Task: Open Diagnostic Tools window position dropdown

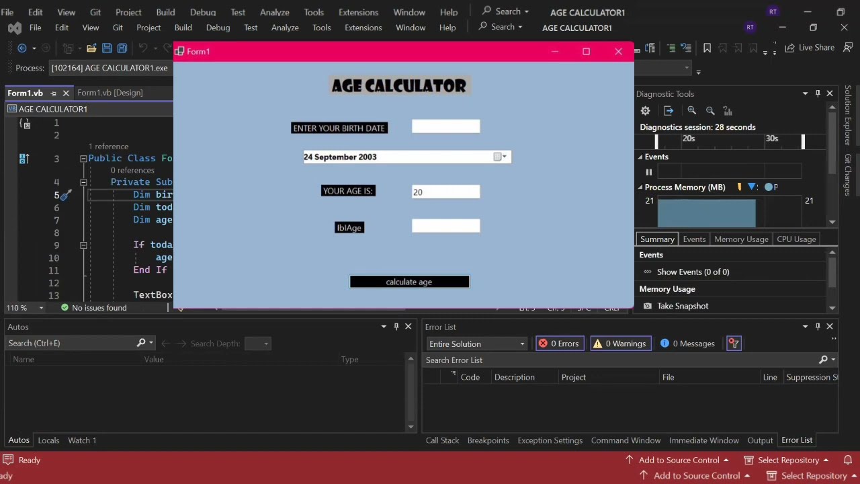Action: point(805,93)
